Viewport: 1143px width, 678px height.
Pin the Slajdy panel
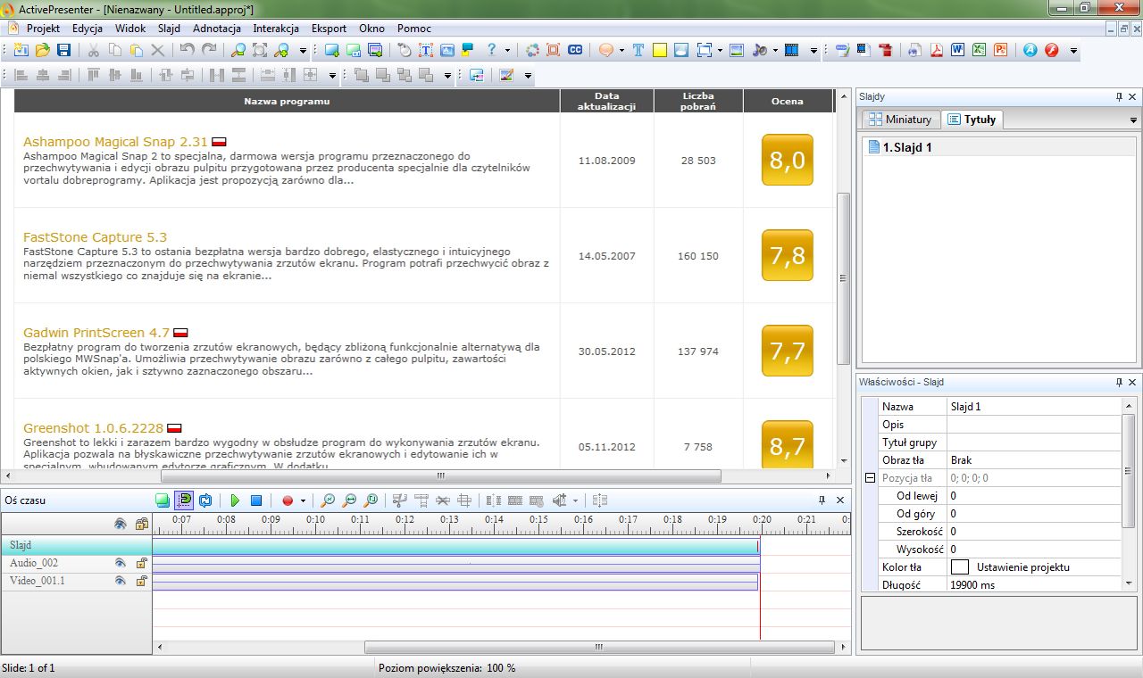pyautogui.click(x=1119, y=96)
